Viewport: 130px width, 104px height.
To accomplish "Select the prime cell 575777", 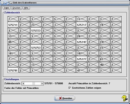I will point(82,59).
